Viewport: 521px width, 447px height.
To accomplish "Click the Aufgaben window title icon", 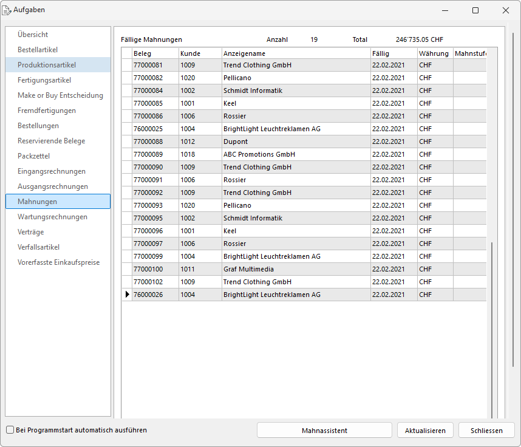I will coord(7,10).
